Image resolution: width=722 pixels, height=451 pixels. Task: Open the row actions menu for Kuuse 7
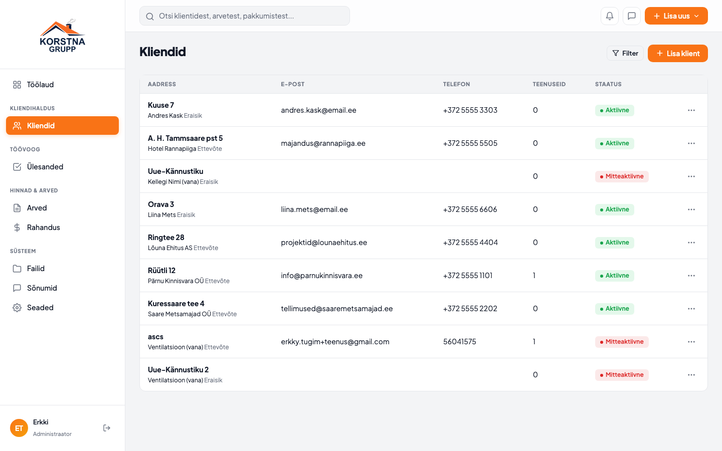[691, 110]
